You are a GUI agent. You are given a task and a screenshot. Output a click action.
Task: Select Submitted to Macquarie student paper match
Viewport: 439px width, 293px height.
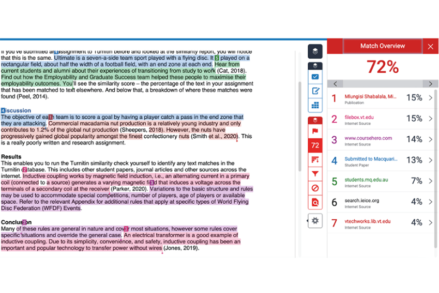[371, 159]
